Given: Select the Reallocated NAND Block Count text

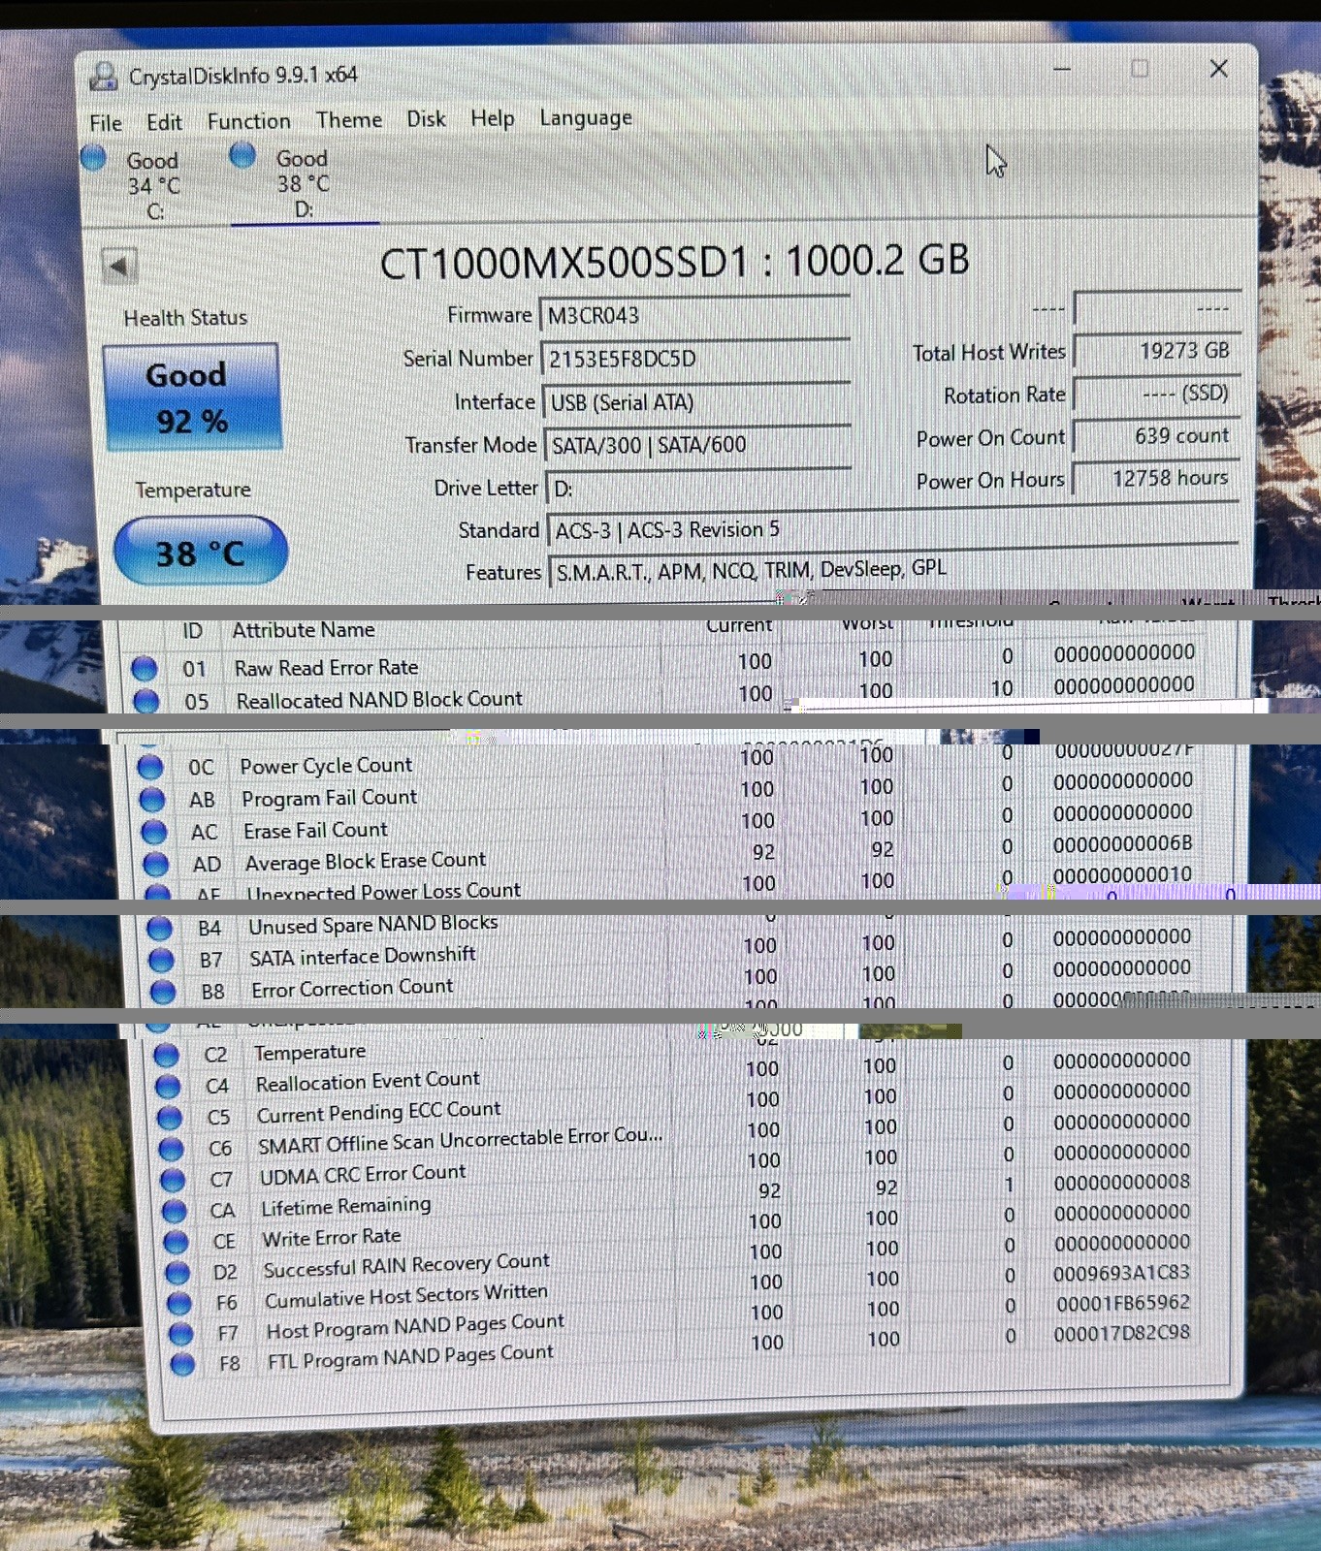Looking at the screenshot, I should [379, 700].
